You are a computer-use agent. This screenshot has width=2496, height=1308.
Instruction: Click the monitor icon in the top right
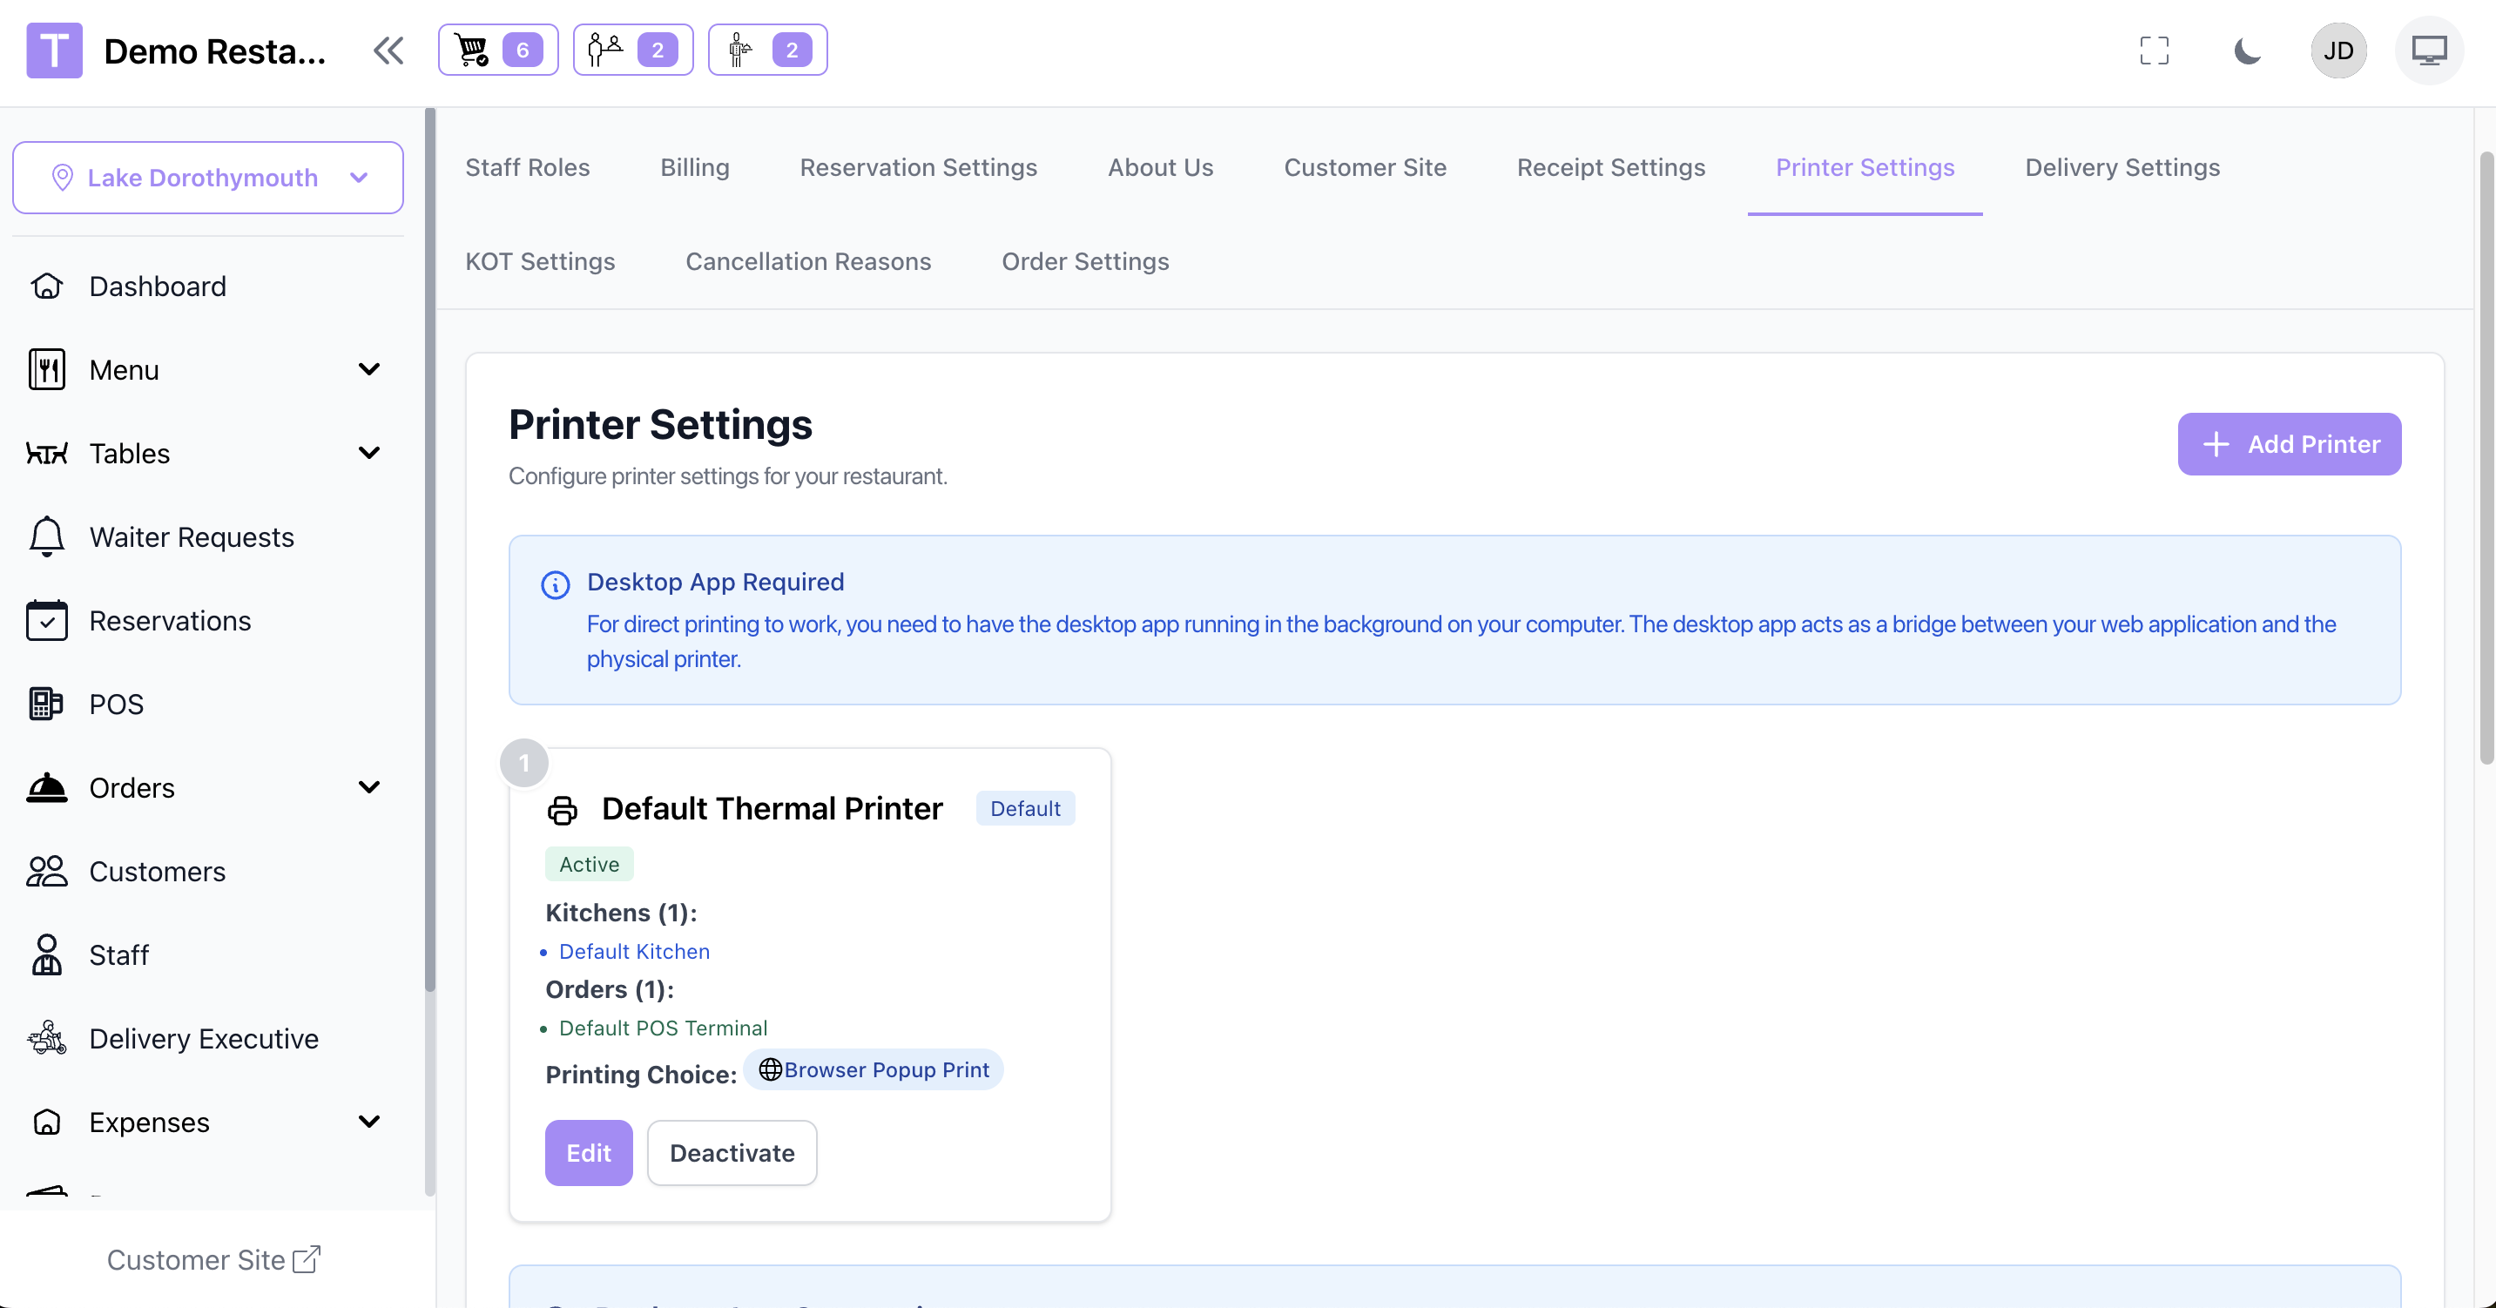[2428, 51]
